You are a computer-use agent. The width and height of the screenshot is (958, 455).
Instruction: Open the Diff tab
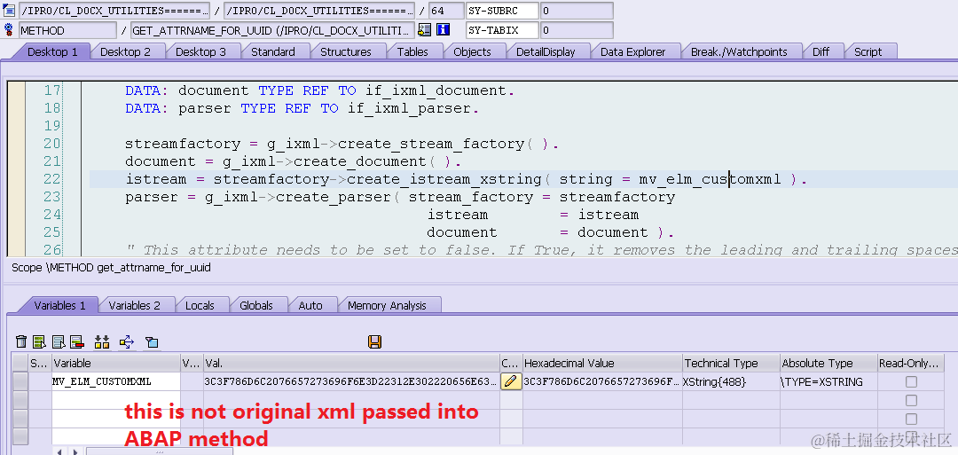[821, 52]
